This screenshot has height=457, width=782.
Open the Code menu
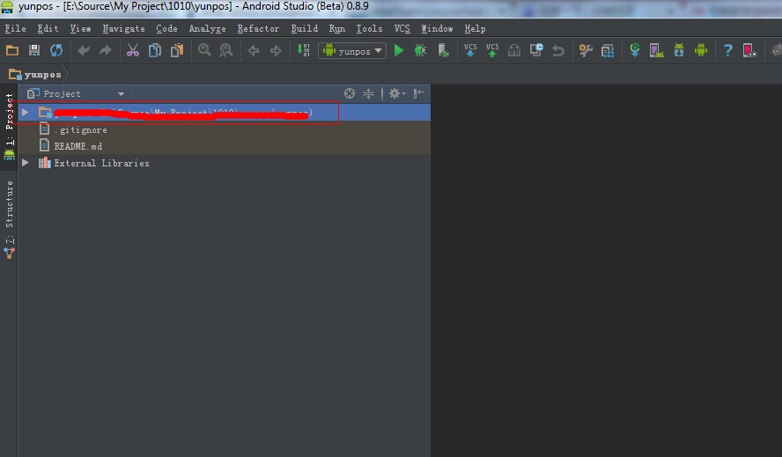[166, 29]
